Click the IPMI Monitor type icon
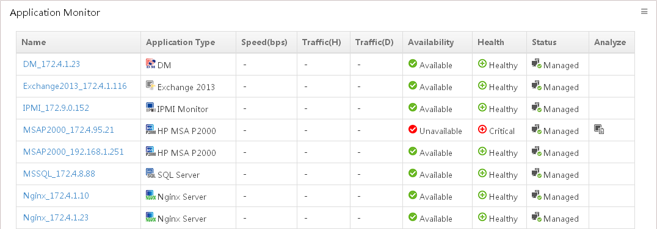Image resolution: width=657 pixels, height=229 pixels. 150,107
